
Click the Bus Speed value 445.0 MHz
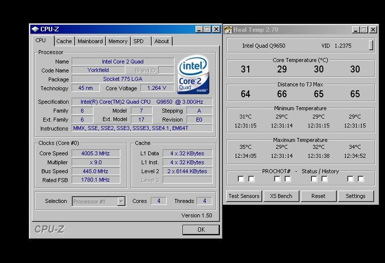point(96,171)
